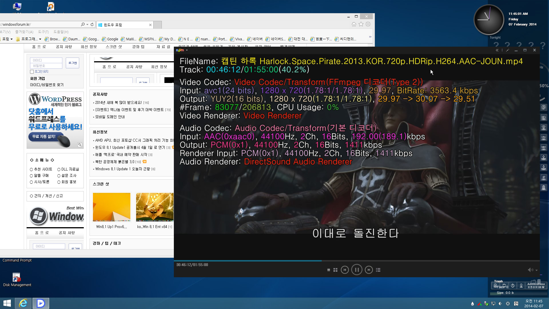This screenshot has width=549, height=309.
Task: Open the Win8.1 Up1 Prox6 screenshot thumbnail
Action: pos(112,207)
